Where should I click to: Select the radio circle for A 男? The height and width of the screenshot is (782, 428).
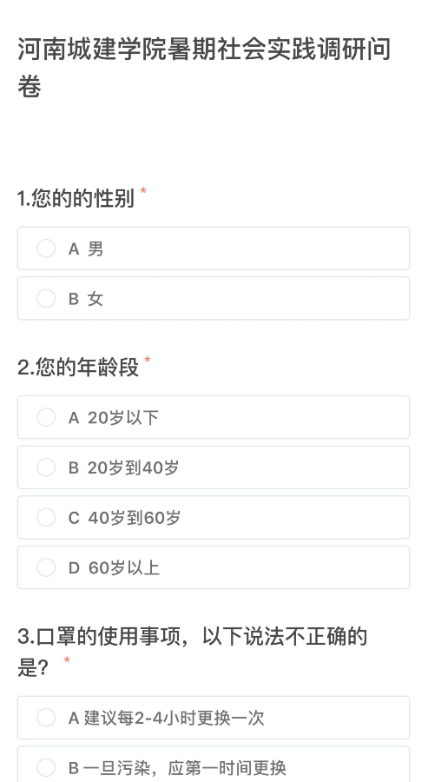point(46,249)
